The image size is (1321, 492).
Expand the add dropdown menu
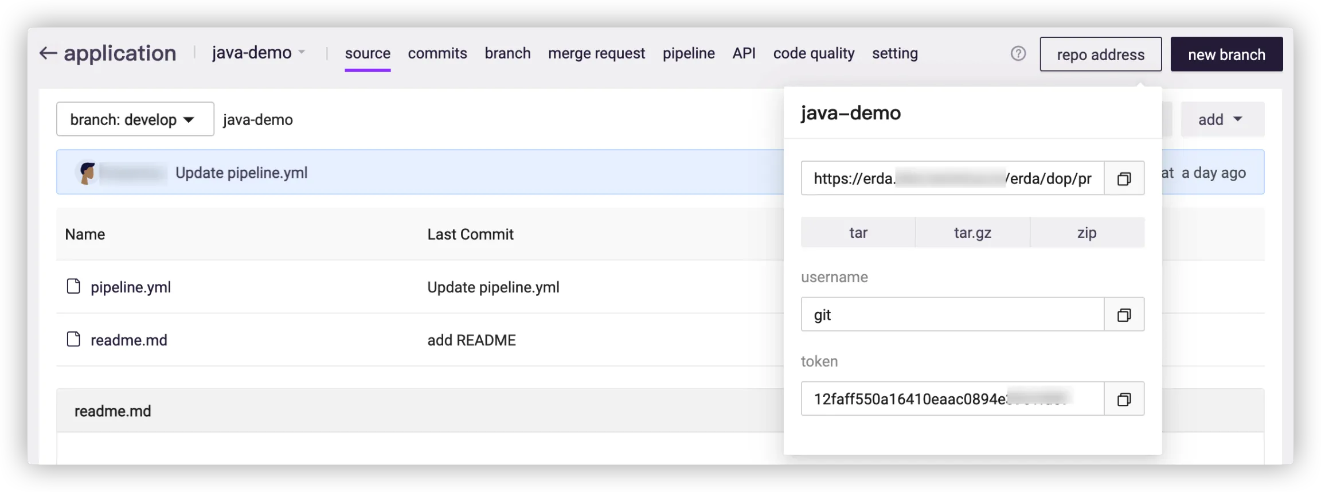pyautogui.click(x=1222, y=119)
